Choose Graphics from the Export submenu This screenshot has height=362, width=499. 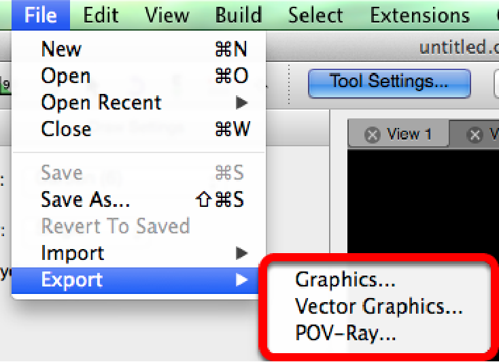[345, 280]
